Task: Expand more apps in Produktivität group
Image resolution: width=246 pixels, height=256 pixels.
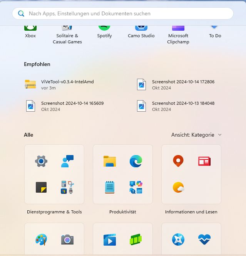Action: tap(136, 187)
